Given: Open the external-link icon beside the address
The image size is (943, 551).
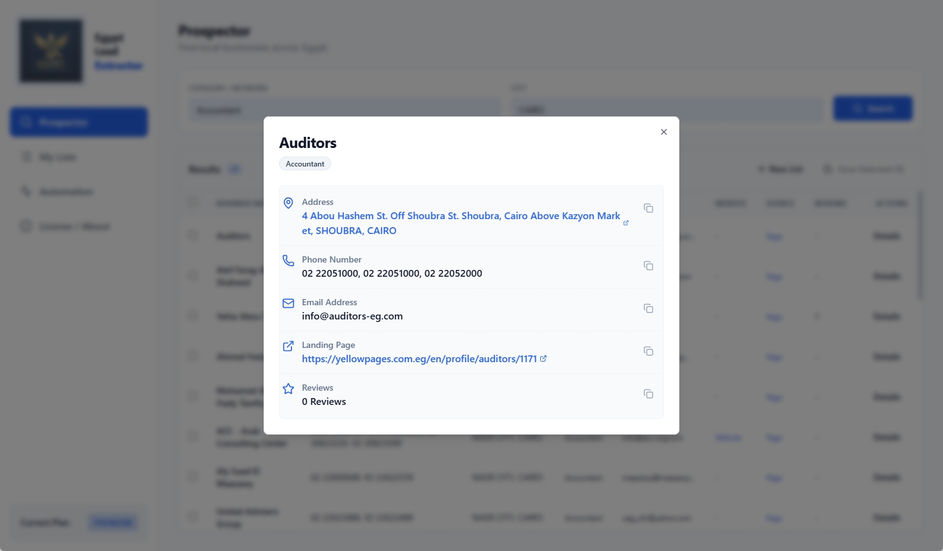Looking at the screenshot, I should (626, 223).
